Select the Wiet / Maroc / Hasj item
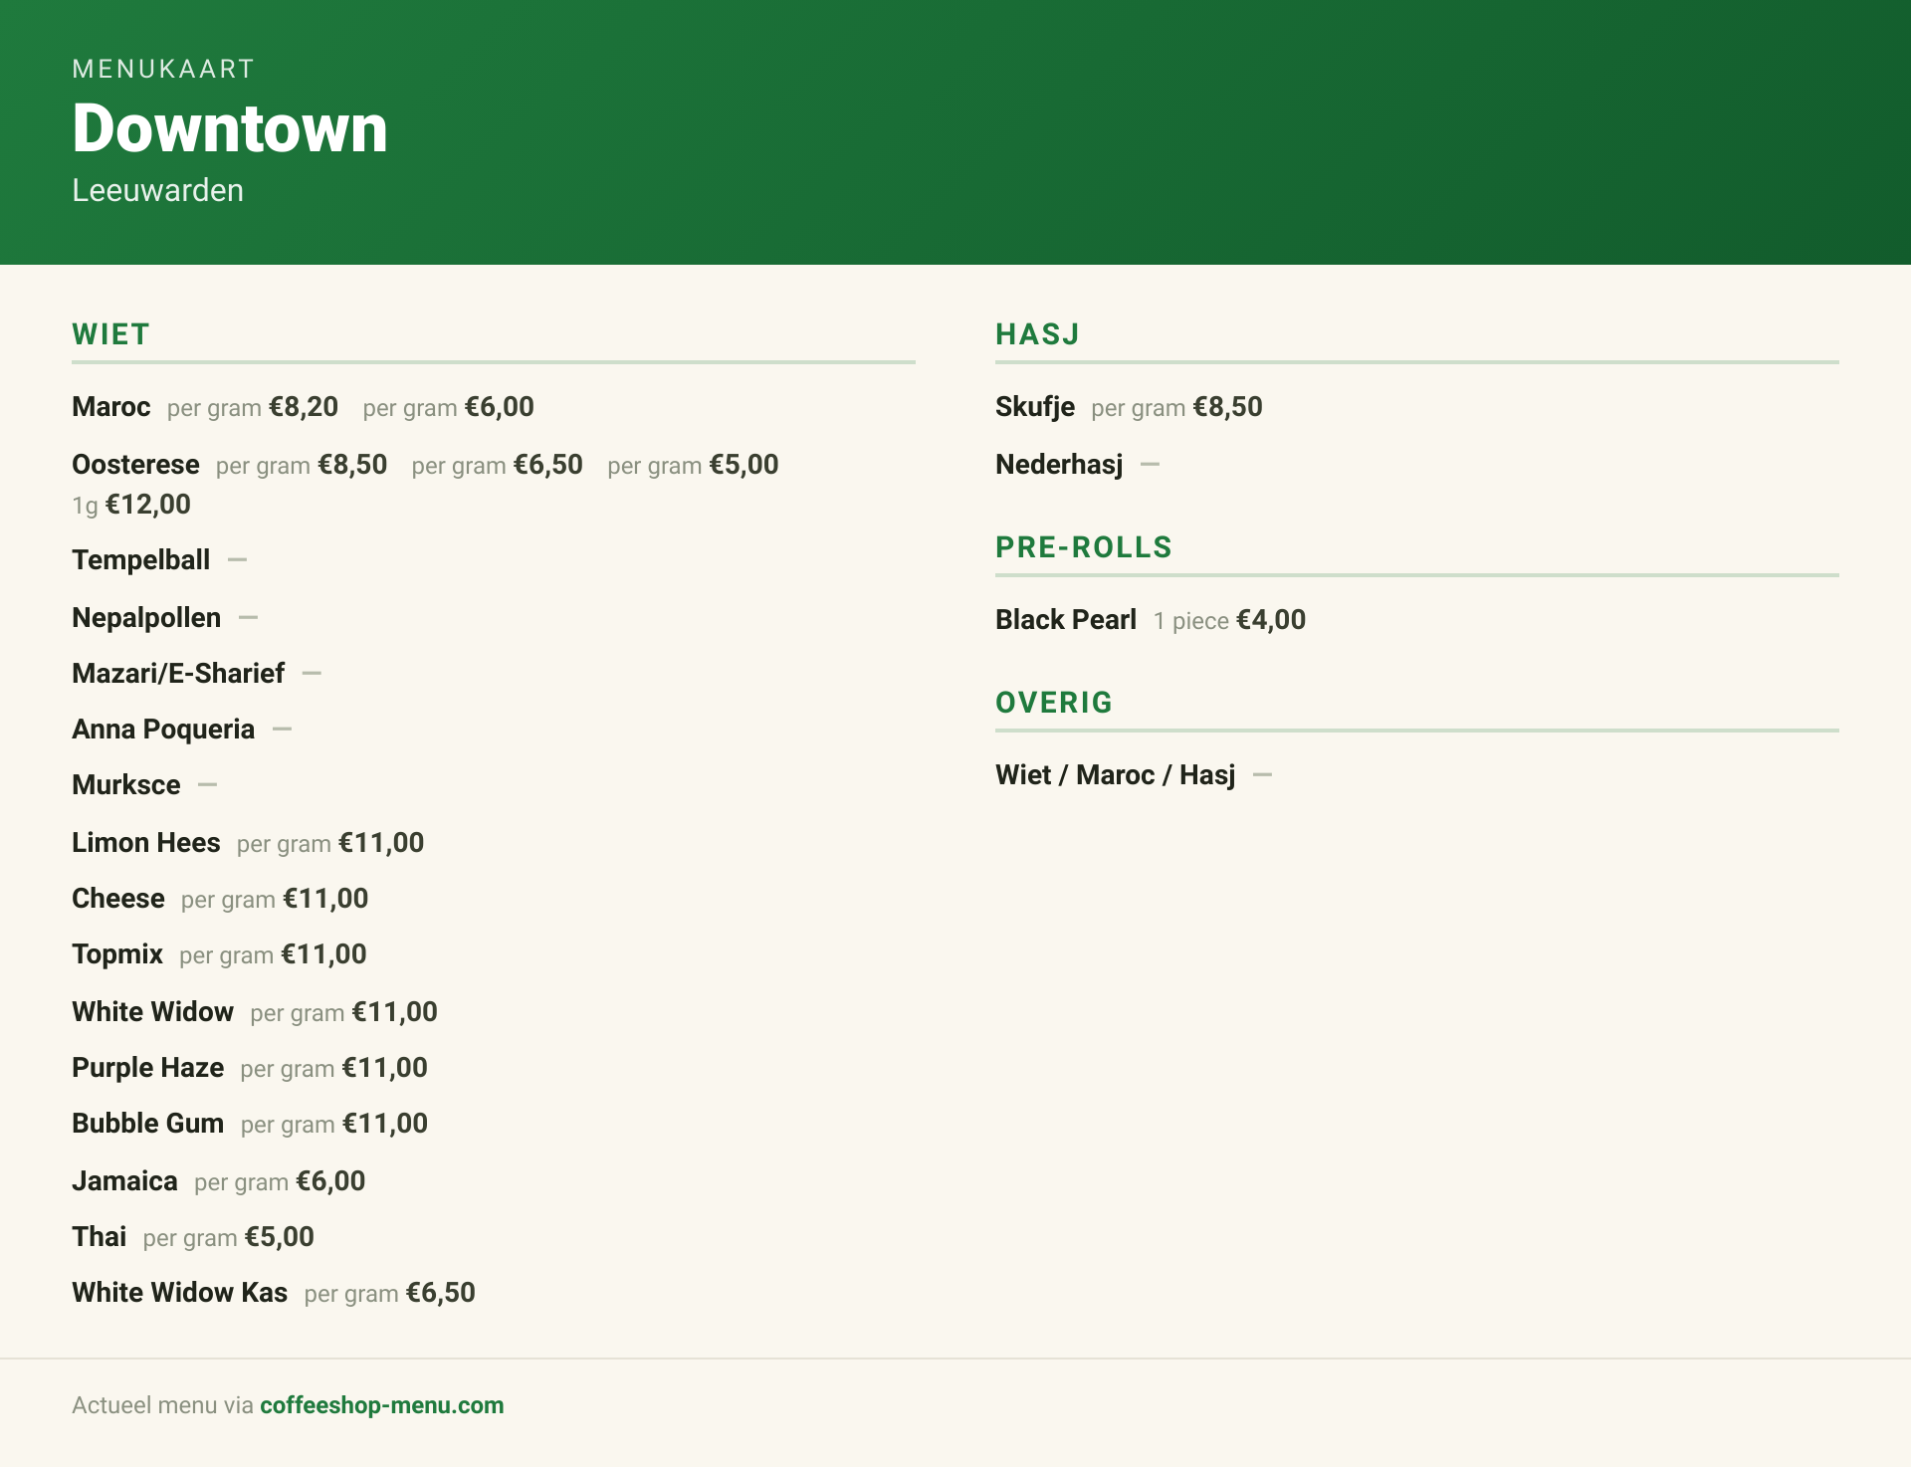1911x1467 pixels. click(x=1115, y=775)
